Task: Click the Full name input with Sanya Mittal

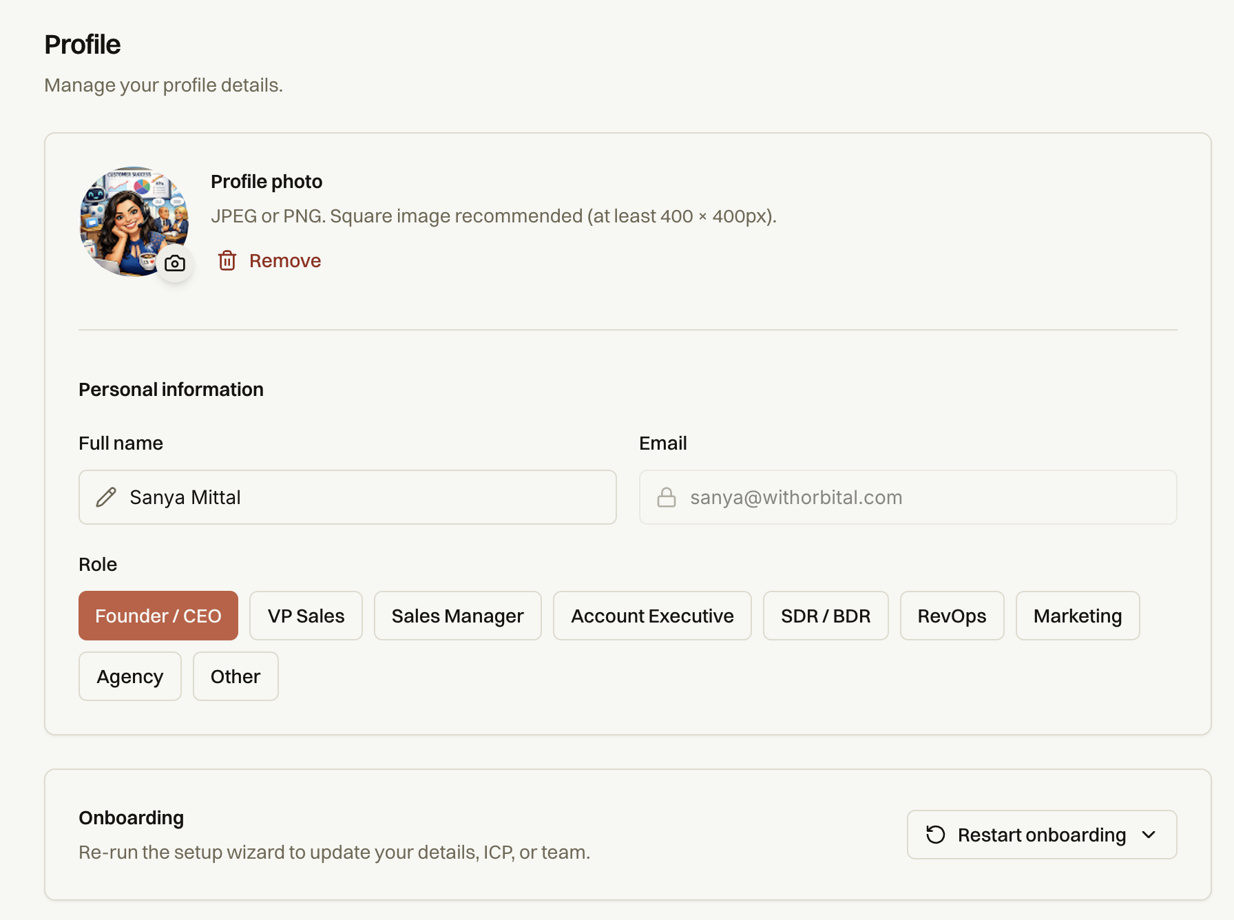Action: tap(348, 497)
